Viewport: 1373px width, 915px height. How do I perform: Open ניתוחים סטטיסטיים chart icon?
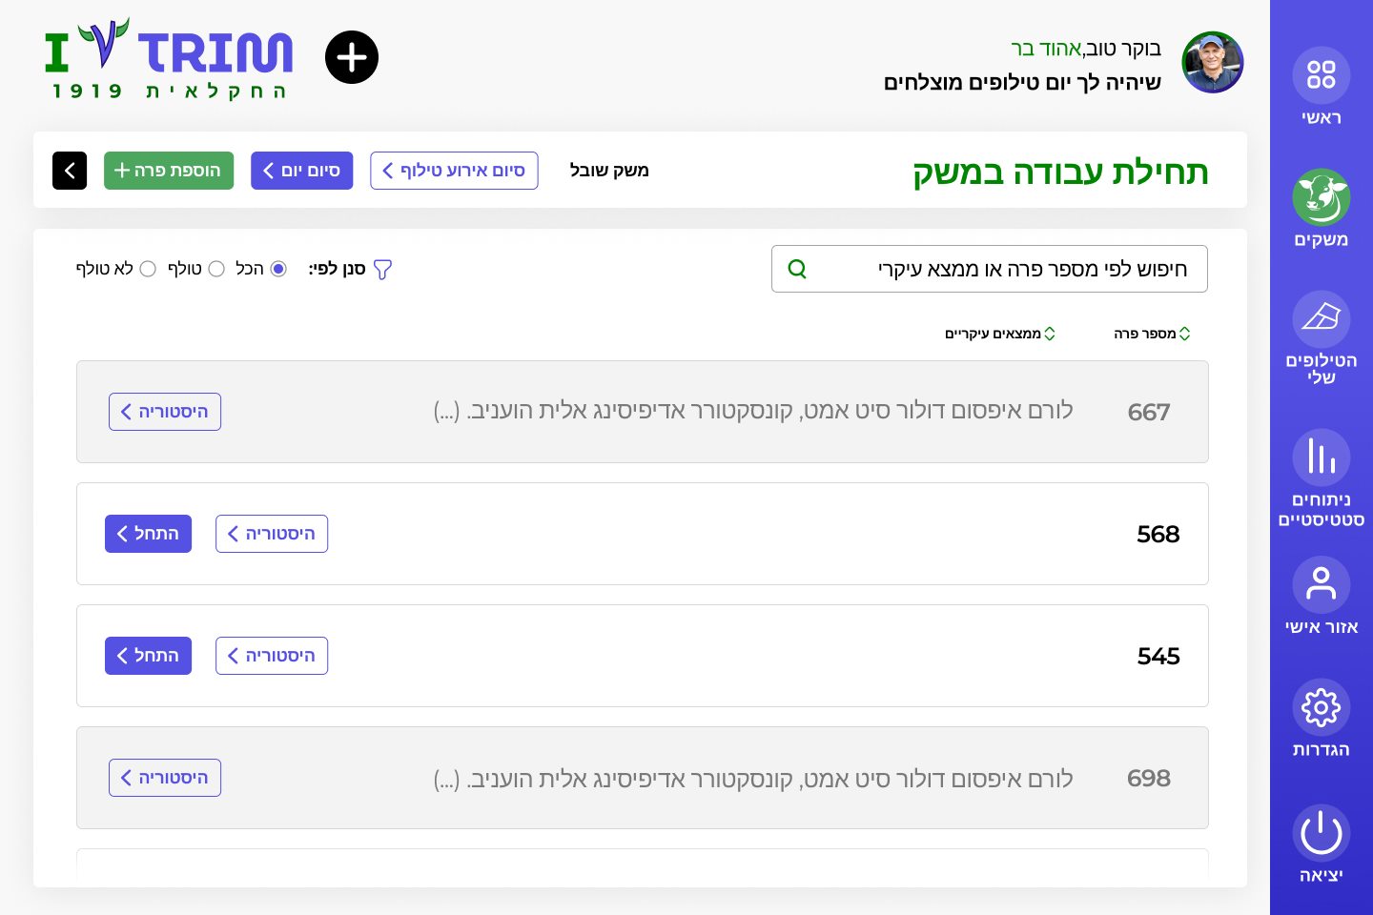point(1321,457)
